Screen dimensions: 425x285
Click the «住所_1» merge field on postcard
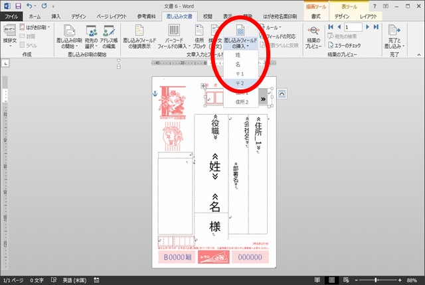click(x=258, y=134)
